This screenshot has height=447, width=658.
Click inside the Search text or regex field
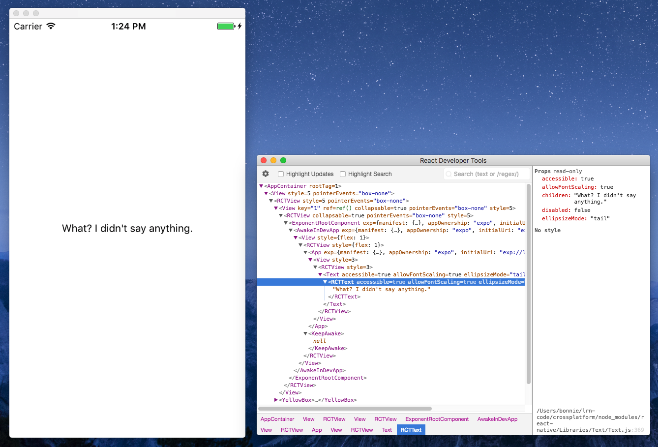(x=487, y=174)
